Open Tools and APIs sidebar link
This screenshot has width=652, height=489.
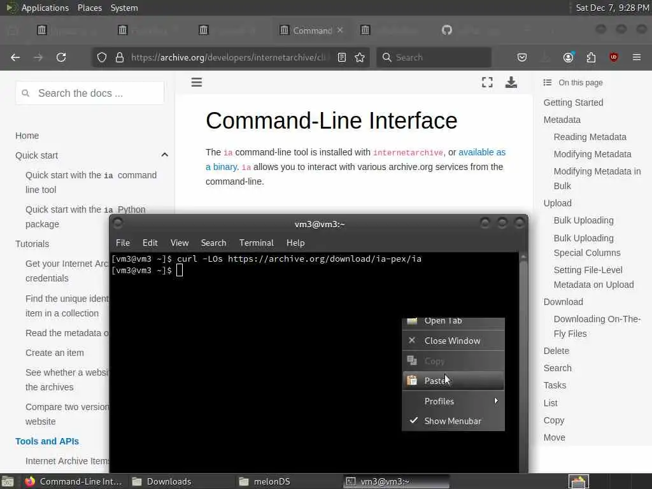coord(47,441)
